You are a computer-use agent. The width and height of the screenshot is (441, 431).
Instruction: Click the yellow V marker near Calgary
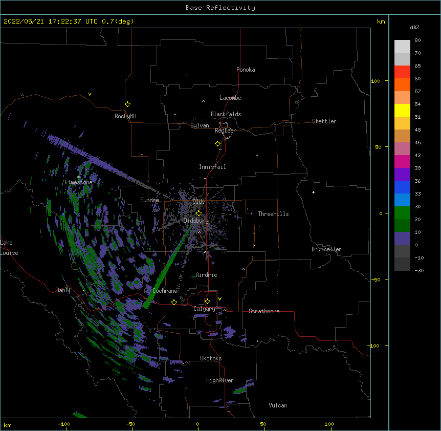pos(219,299)
